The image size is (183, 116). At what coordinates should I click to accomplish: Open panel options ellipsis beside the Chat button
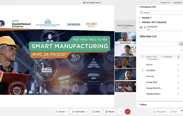(x=181, y=112)
